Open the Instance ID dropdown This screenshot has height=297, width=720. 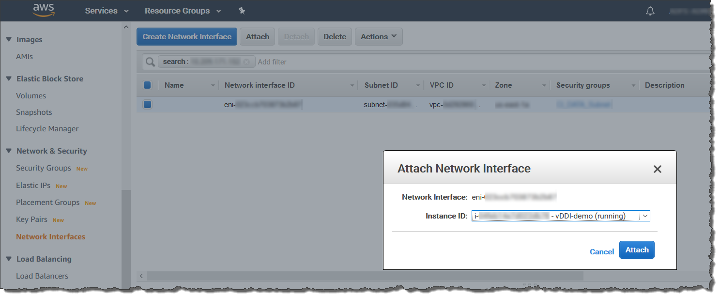tap(644, 216)
